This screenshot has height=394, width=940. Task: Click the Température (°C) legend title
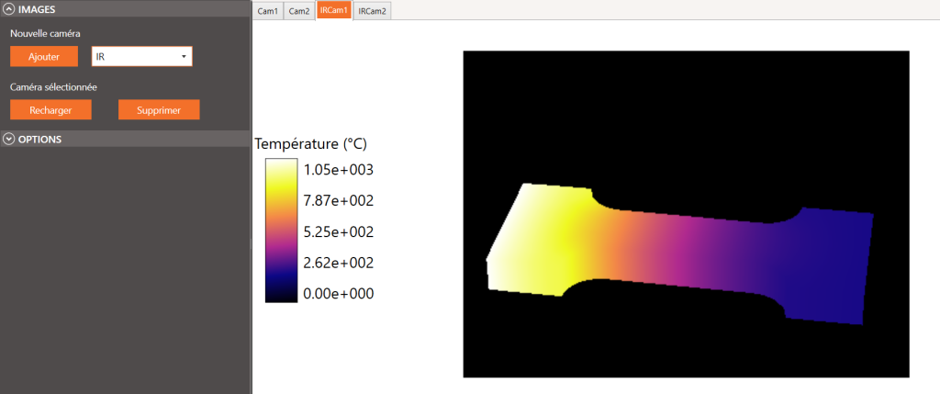click(310, 144)
